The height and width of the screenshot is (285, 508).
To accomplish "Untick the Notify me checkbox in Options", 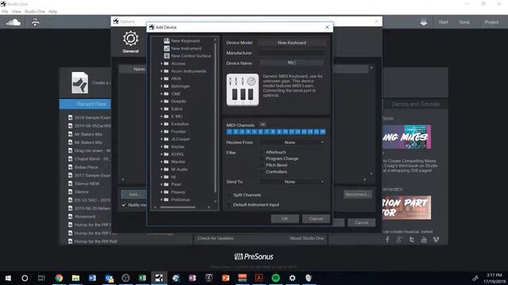I will (x=124, y=205).
